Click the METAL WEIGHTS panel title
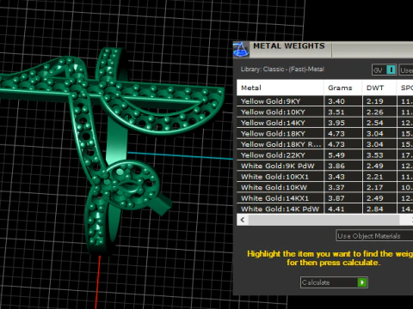 pos(289,46)
